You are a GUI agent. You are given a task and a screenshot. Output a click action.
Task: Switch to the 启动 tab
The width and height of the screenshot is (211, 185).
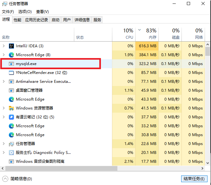pyautogui.click(x=56, y=20)
